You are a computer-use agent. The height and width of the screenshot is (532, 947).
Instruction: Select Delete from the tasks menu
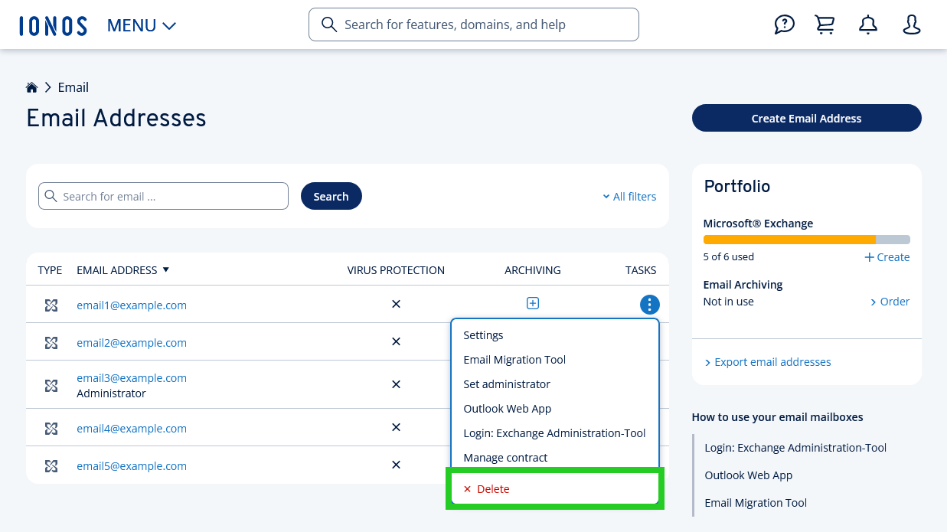492,489
